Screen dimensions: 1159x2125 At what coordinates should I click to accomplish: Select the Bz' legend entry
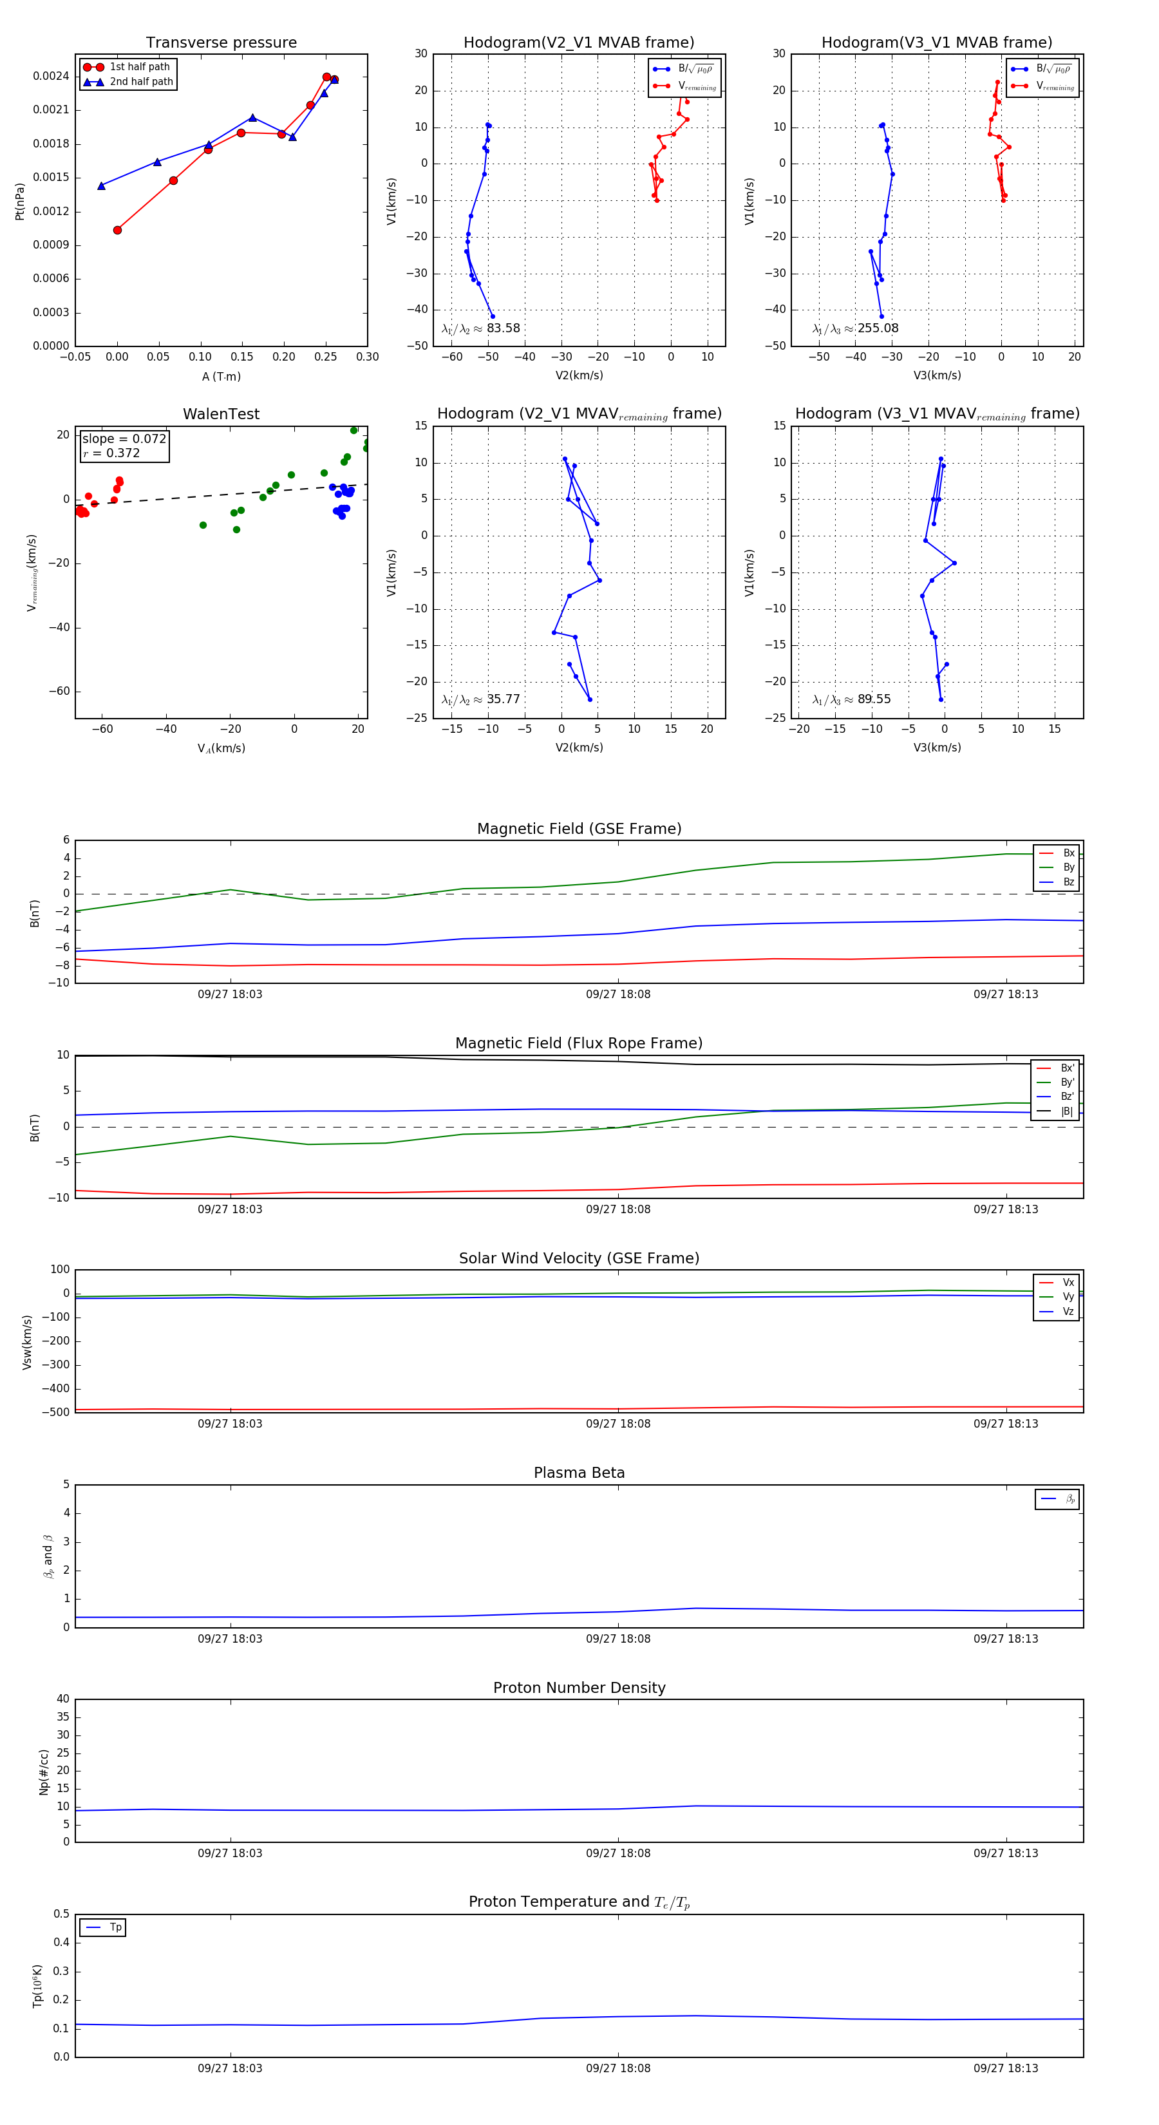click(x=1056, y=1097)
